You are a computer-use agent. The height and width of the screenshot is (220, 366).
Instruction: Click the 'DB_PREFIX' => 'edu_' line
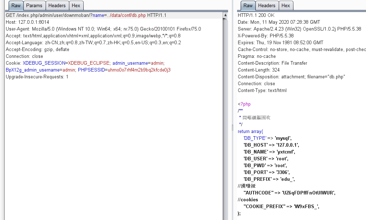tap(269, 179)
